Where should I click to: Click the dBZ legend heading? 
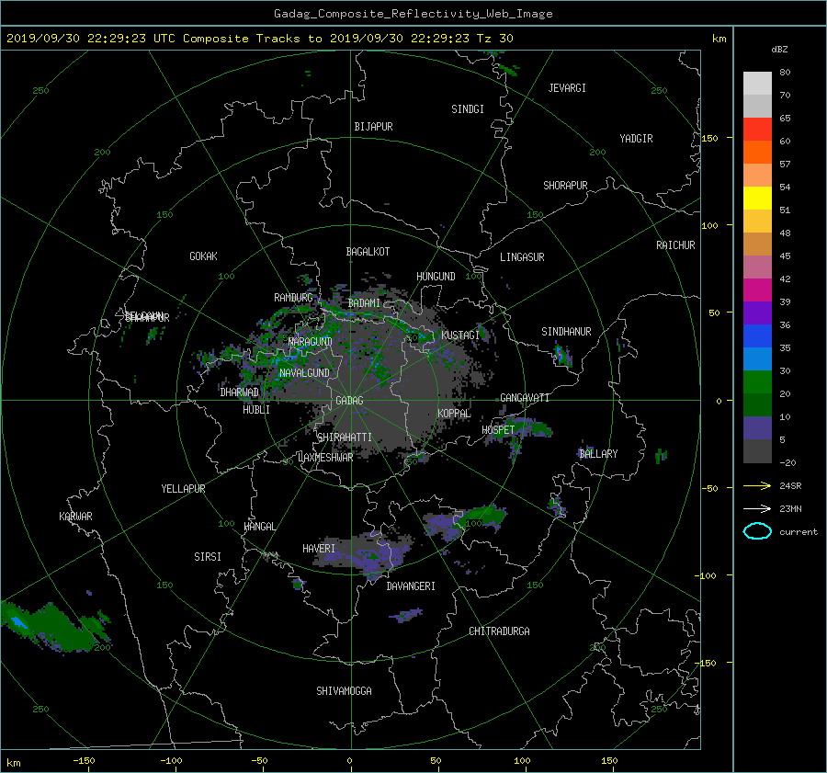(779, 49)
